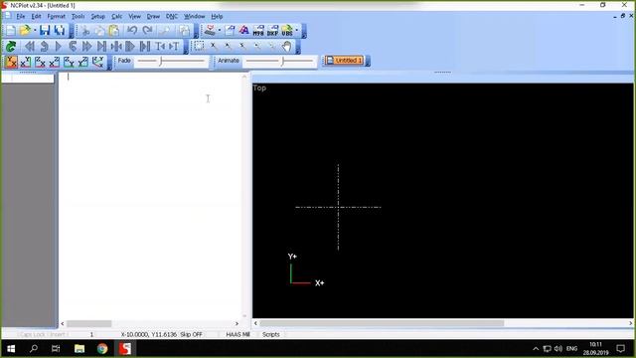Viewport: 636px width, 358px height.
Task: Open playback toolbar options chevron
Action: click(186, 47)
